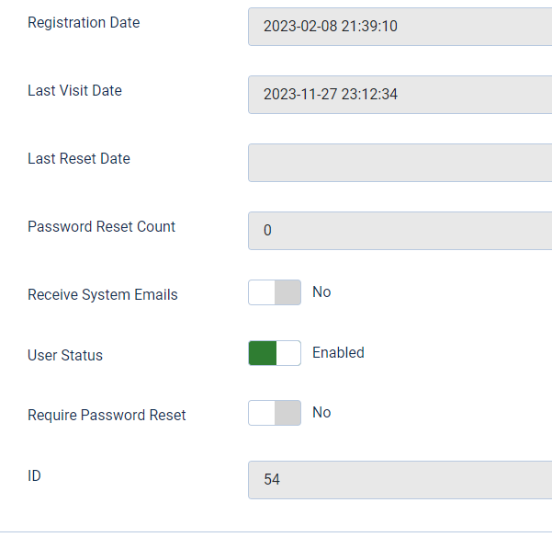Disable the User Status switch
552x537 pixels.
coord(274,353)
